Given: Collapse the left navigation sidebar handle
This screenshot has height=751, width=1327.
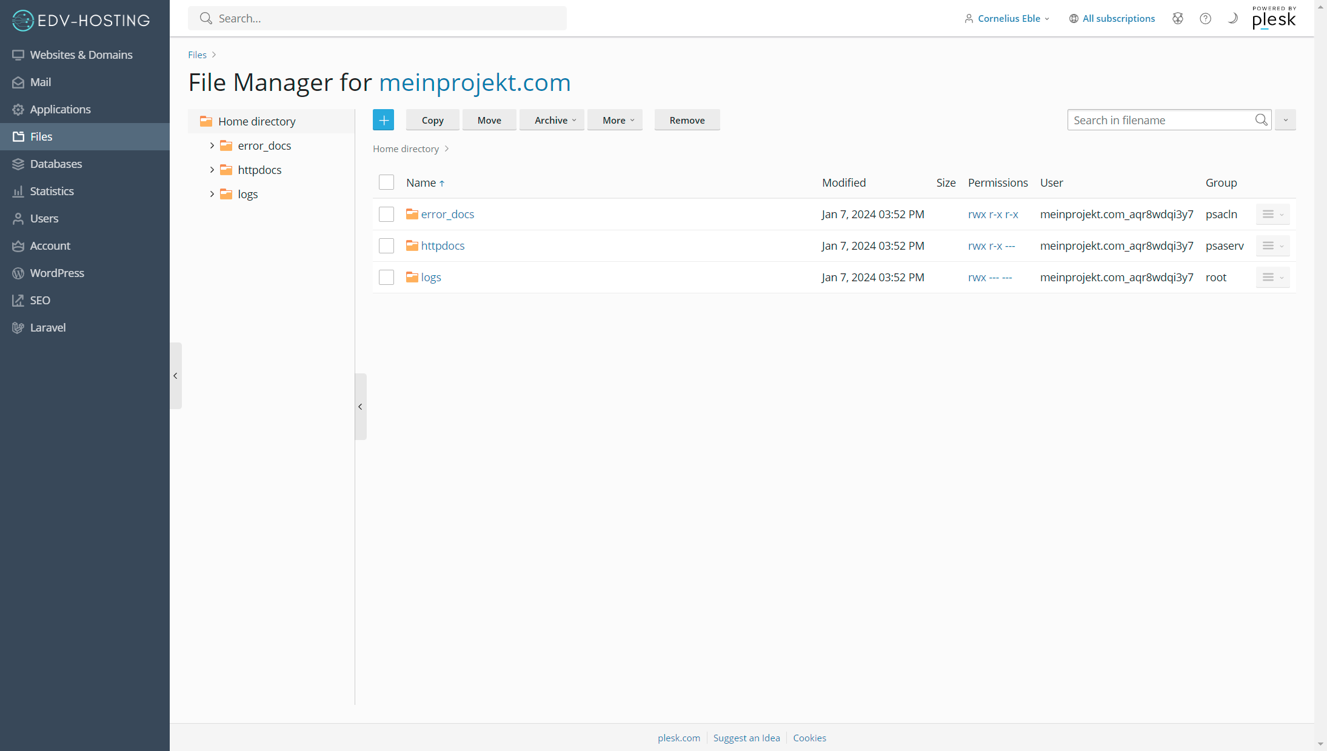Looking at the screenshot, I should coord(175,376).
